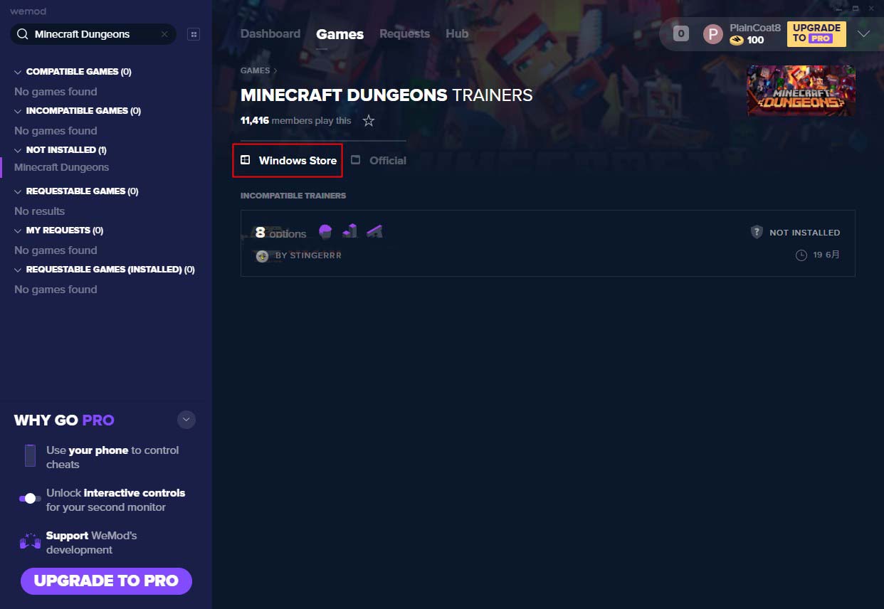Image resolution: width=884 pixels, height=609 pixels.
Task: Clear the Minecraft Dungeons search text
Action: [x=164, y=34]
